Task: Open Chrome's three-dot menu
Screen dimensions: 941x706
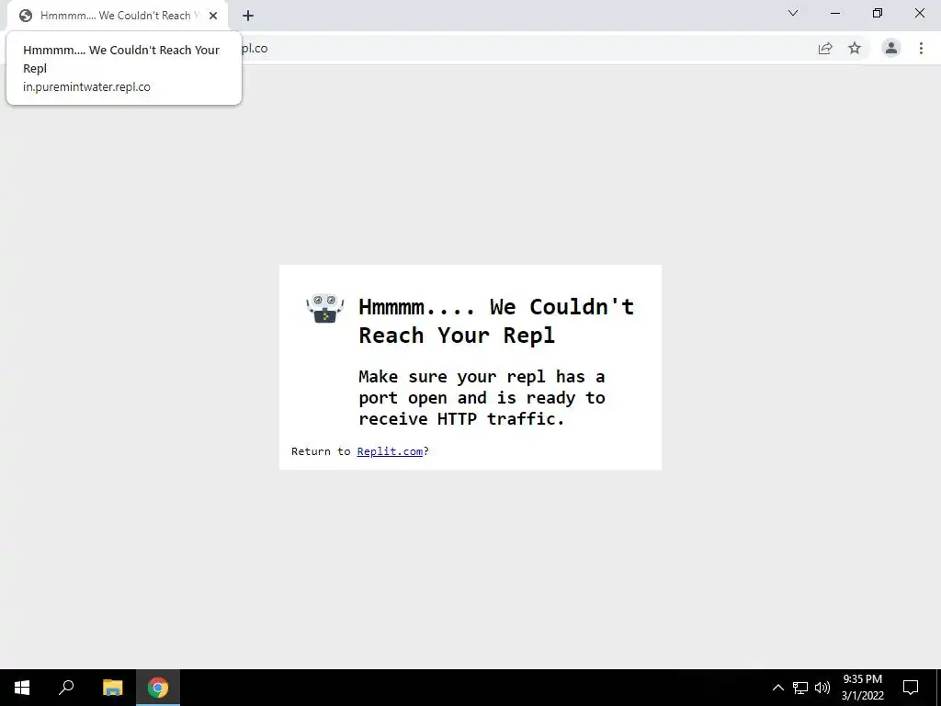Action: click(921, 48)
